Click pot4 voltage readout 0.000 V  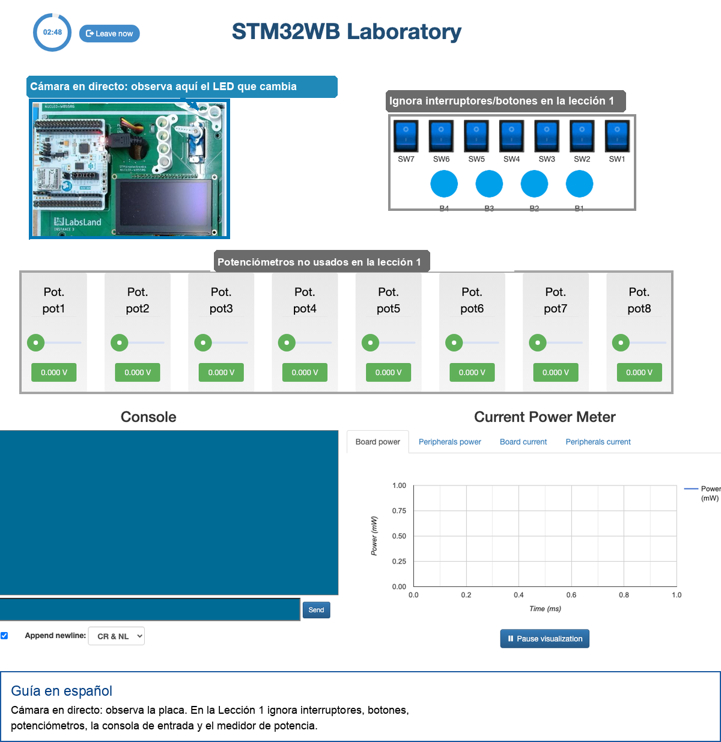point(305,373)
